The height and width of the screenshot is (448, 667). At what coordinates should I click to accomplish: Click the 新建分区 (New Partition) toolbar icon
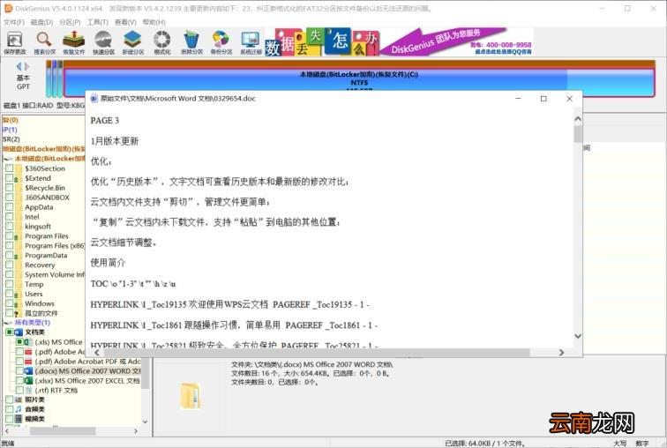point(132,43)
